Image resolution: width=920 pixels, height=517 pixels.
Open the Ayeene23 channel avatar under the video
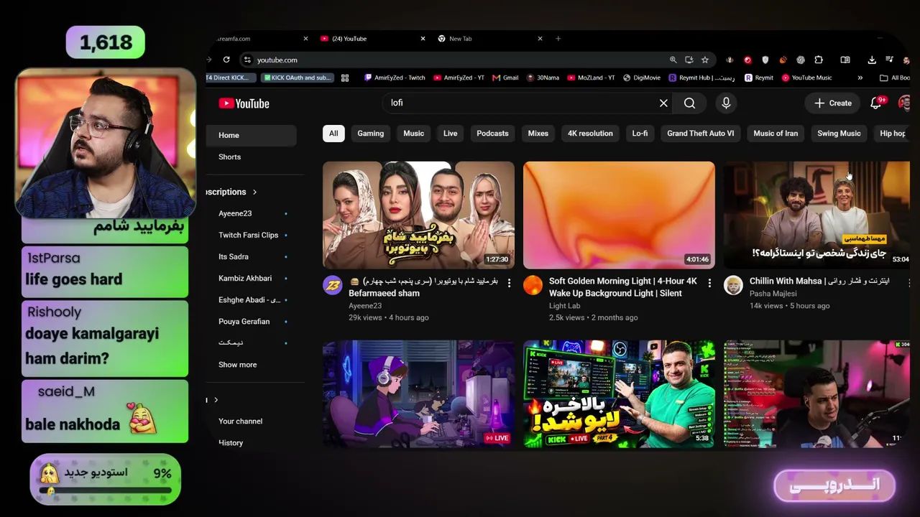click(x=332, y=285)
